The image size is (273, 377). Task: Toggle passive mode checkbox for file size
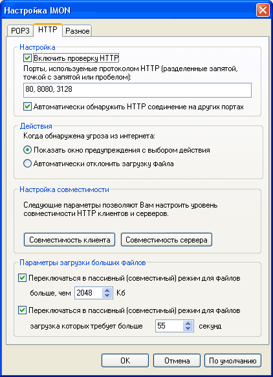22,278
